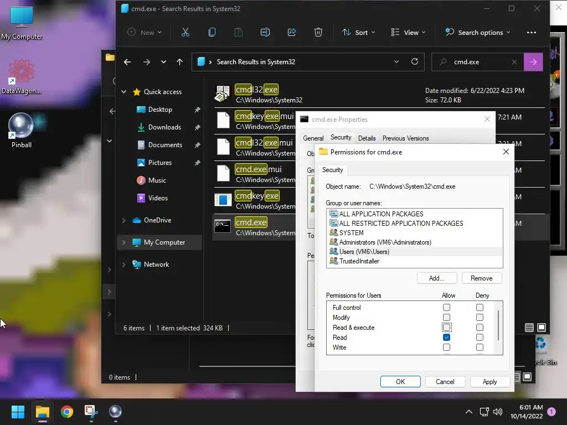Show hidden system tray icons
The height and width of the screenshot is (425, 567).
(468, 412)
